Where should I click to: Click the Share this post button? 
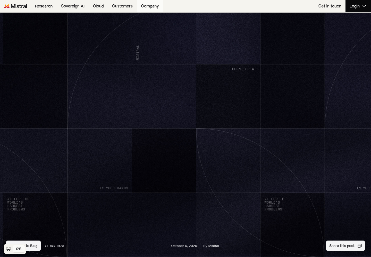coord(345,246)
